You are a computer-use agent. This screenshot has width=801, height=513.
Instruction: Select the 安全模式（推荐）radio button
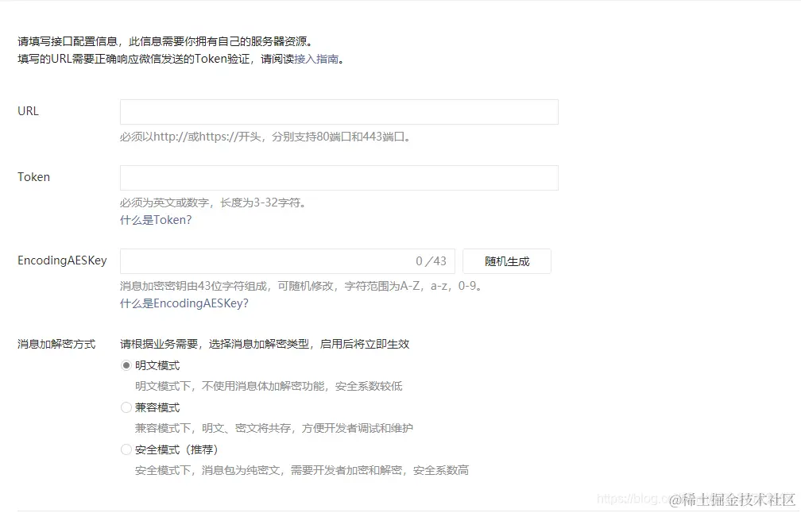click(126, 449)
